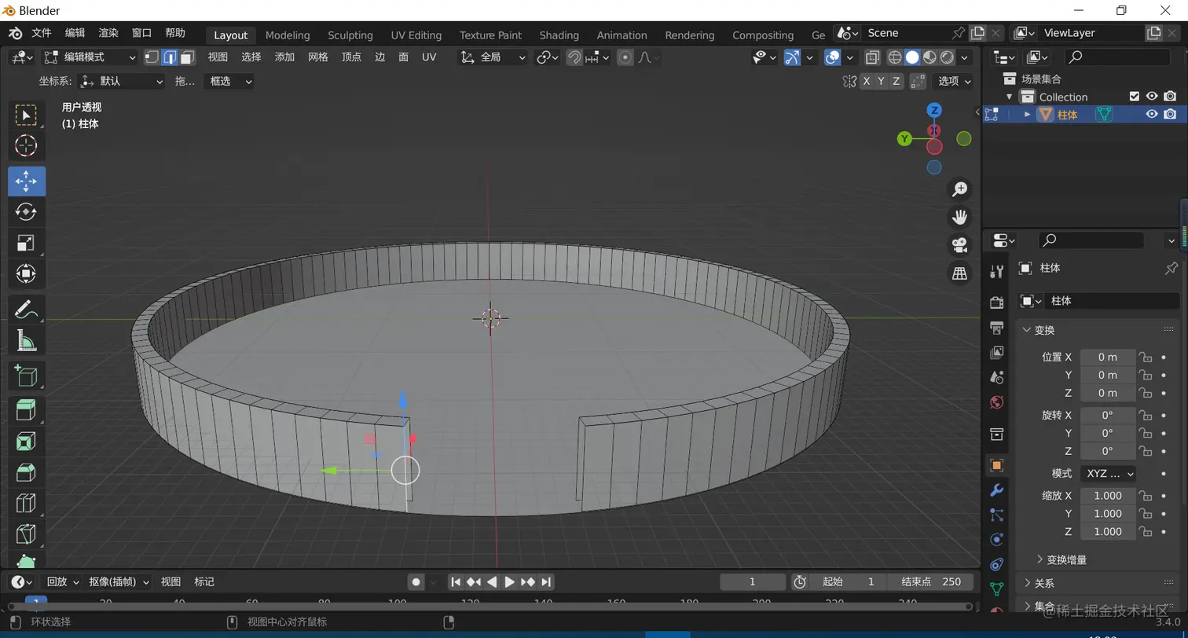Click the camera view icon in viewport
This screenshot has width=1188, height=638.
[x=959, y=245]
